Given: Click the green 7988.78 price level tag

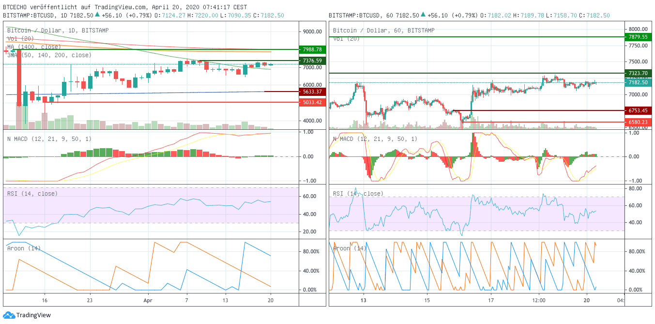Looking at the screenshot, I should 312,49.
